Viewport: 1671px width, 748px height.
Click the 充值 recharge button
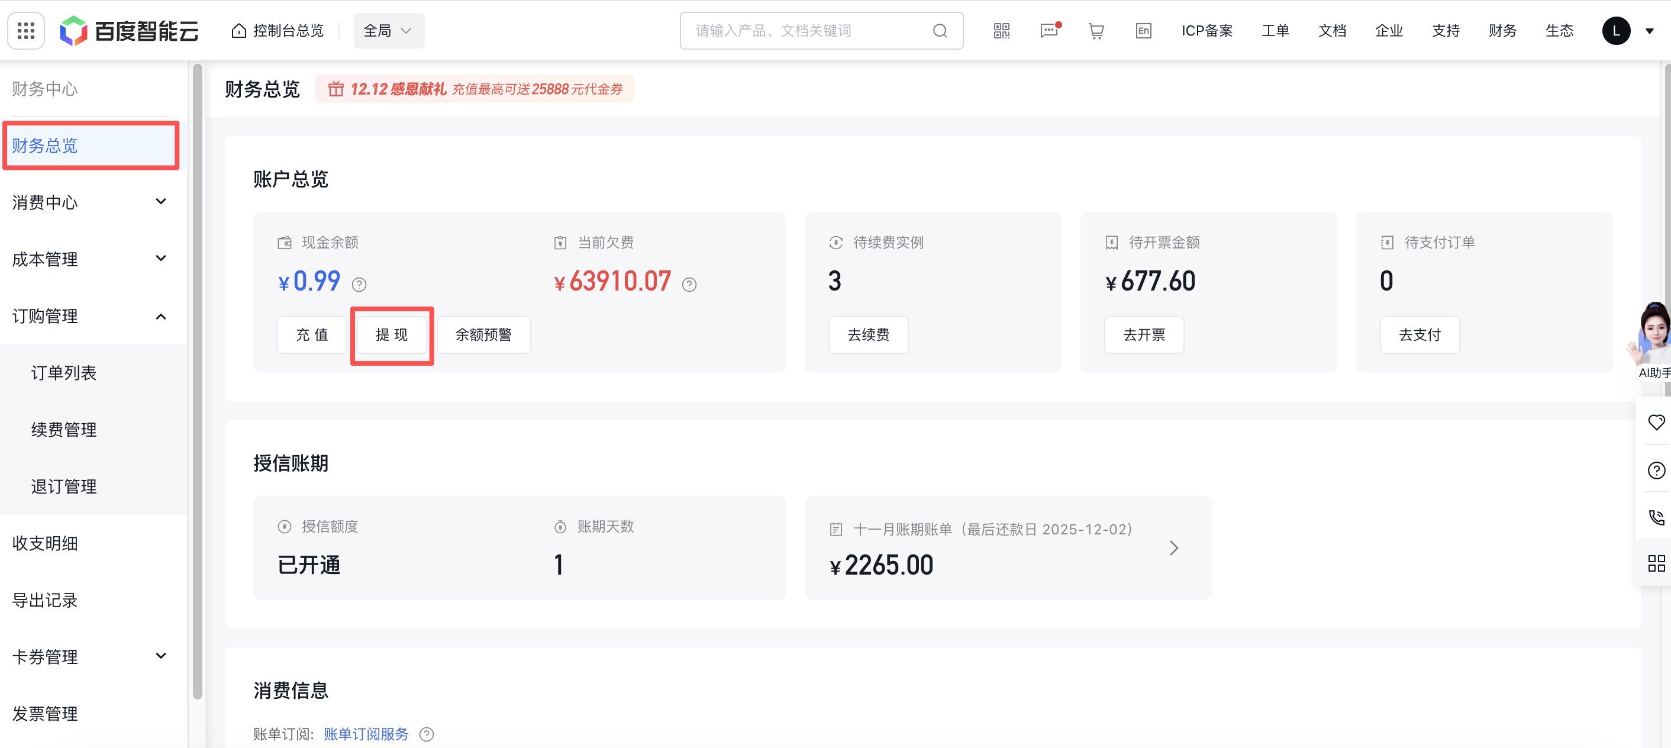312,335
